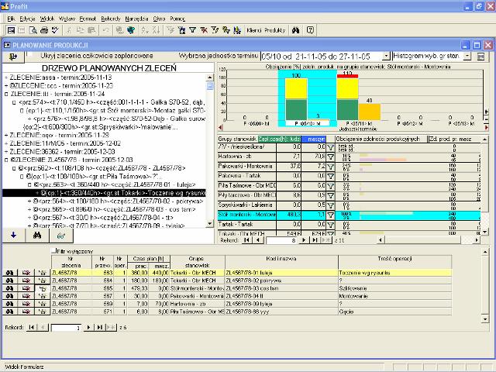The width and height of the screenshot is (496, 372).
Task: Open the Rekordy menu
Action: (111, 19)
